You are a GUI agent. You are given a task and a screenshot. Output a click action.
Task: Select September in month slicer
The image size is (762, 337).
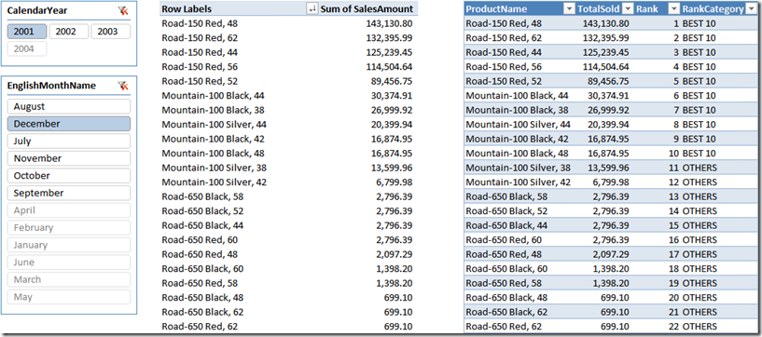pyautogui.click(x=69, y=193)
